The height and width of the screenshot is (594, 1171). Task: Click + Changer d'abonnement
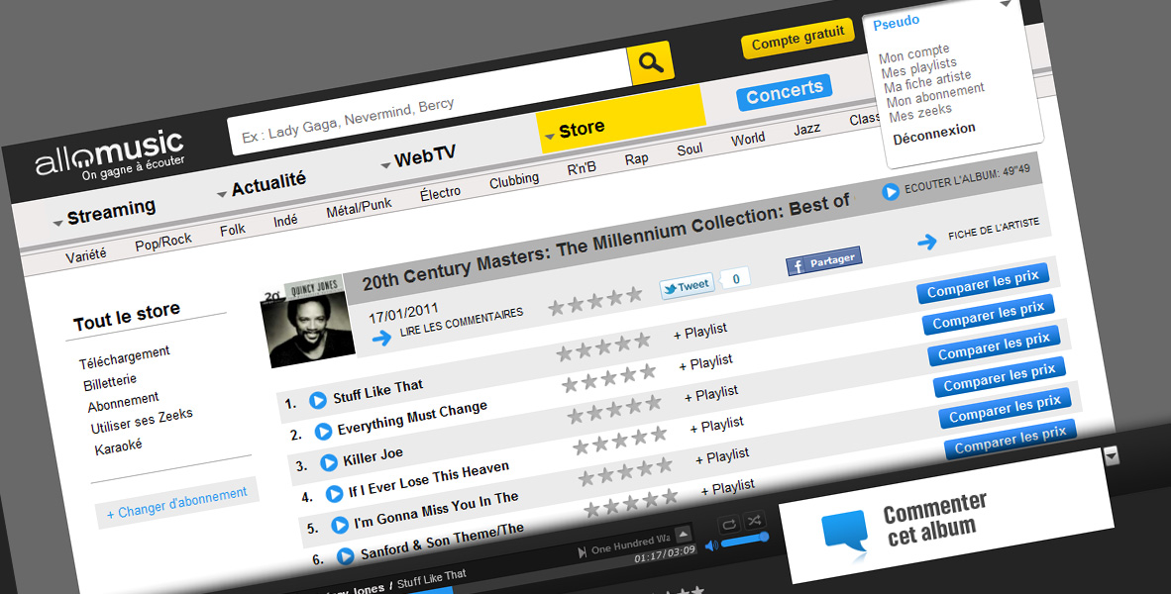(x=176, y=502)
